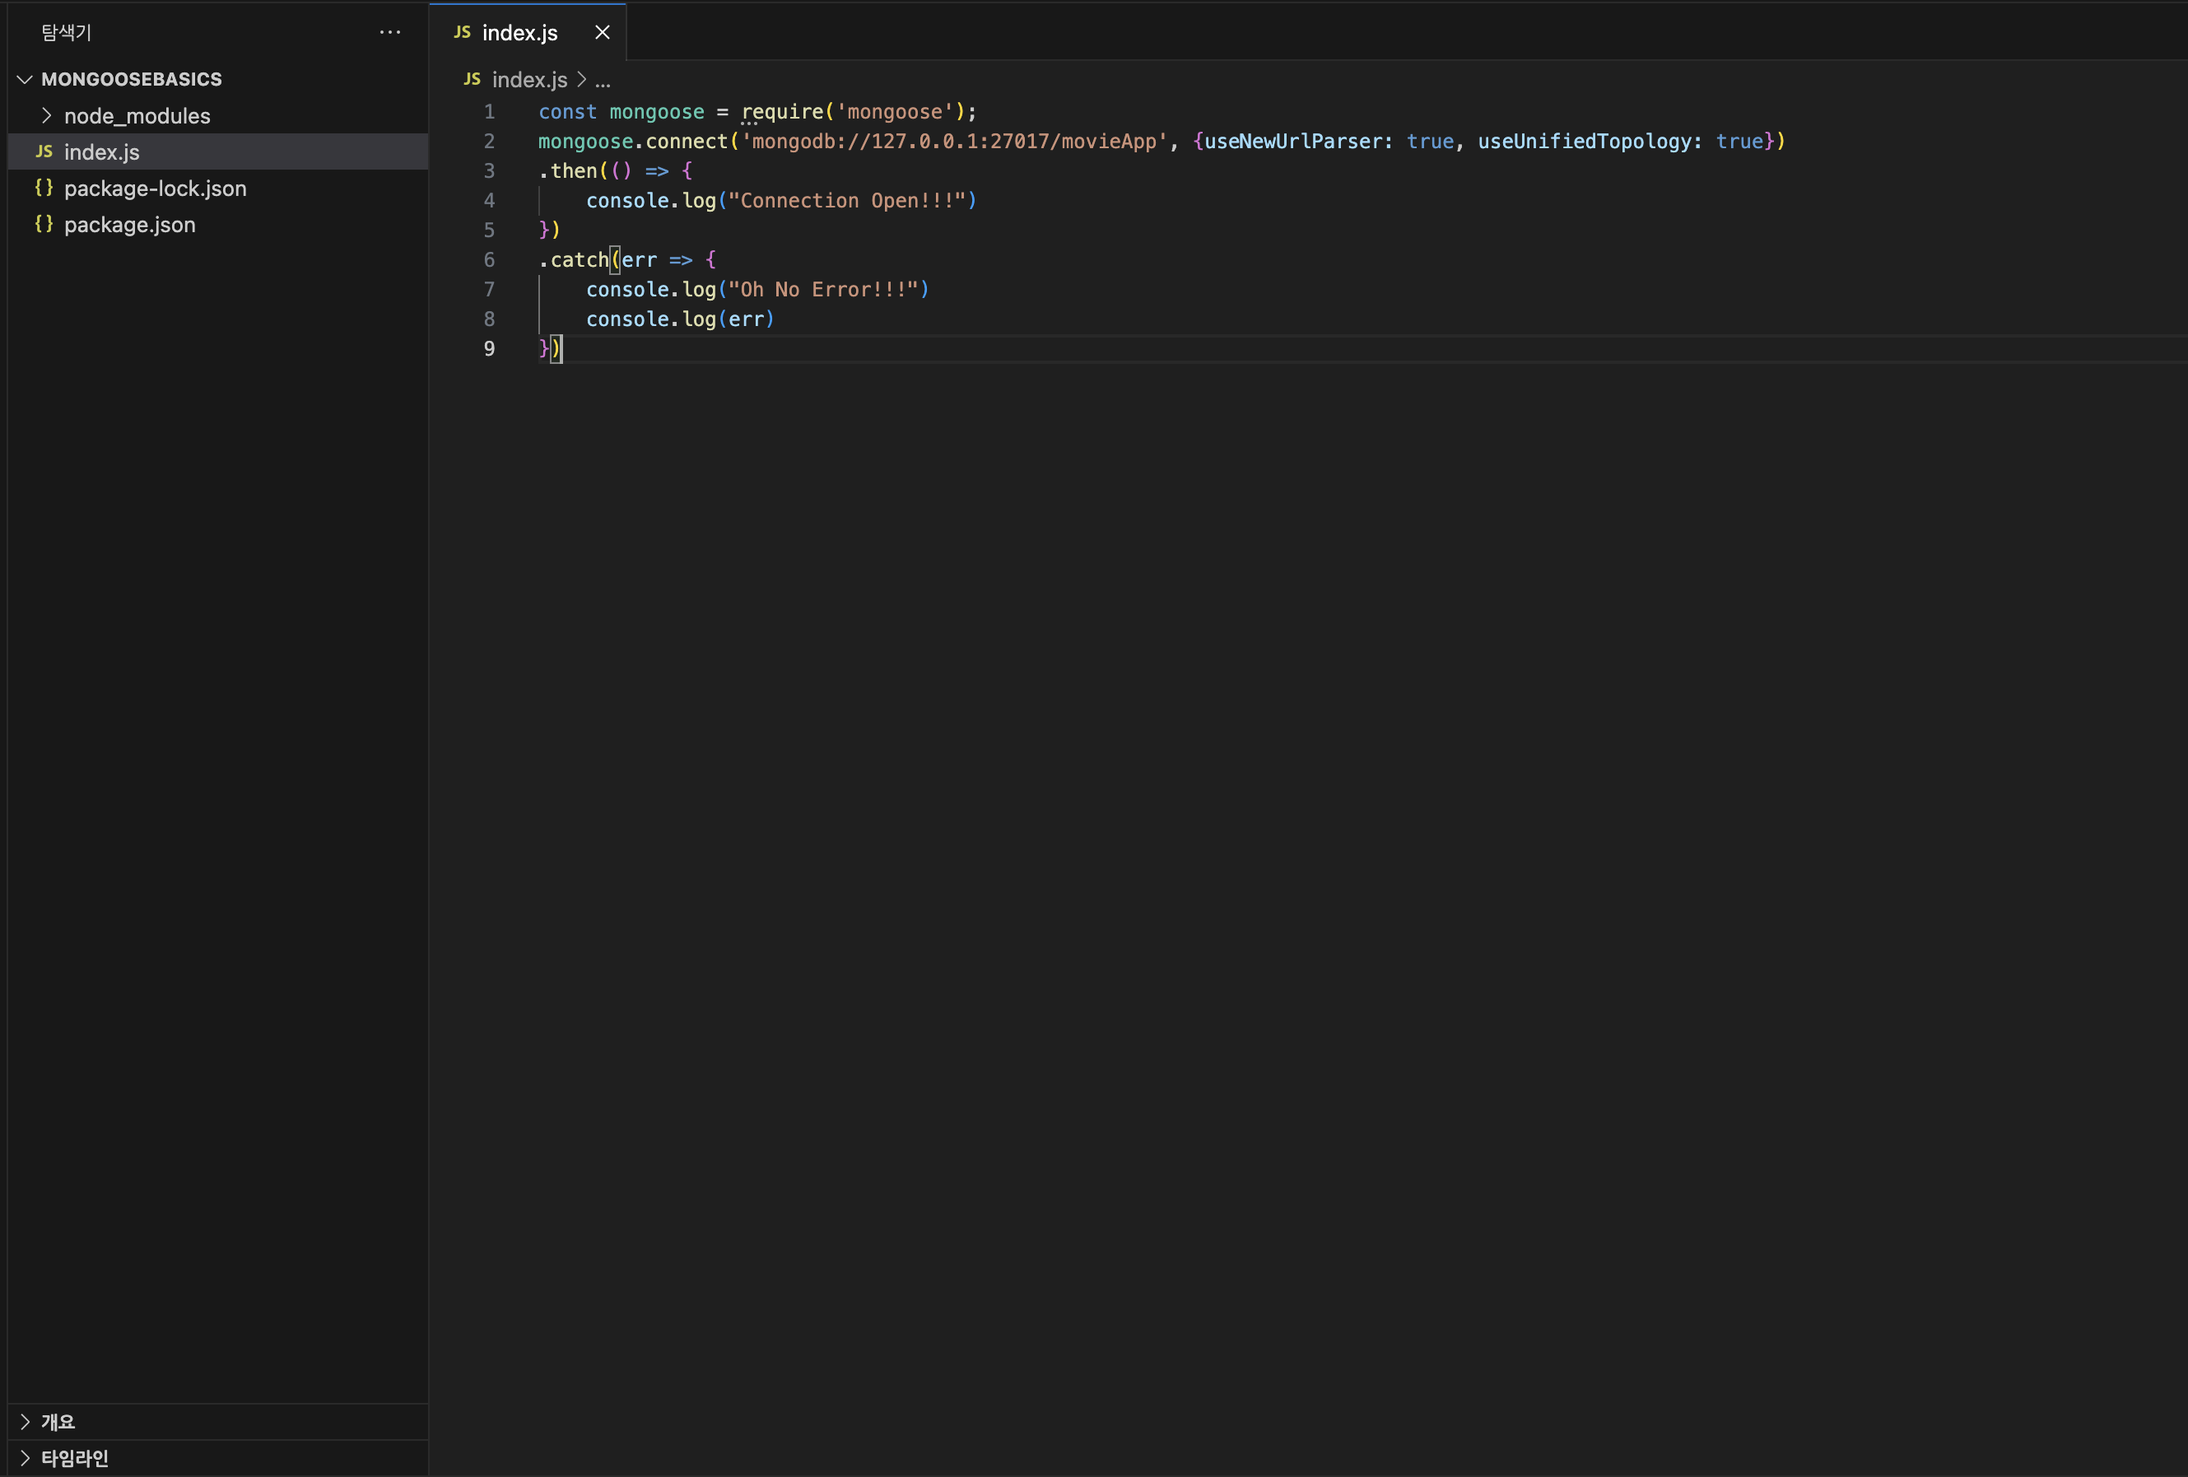Click index.js breadcrumb item
The image size is (2188, 1477).
[529, 80]
